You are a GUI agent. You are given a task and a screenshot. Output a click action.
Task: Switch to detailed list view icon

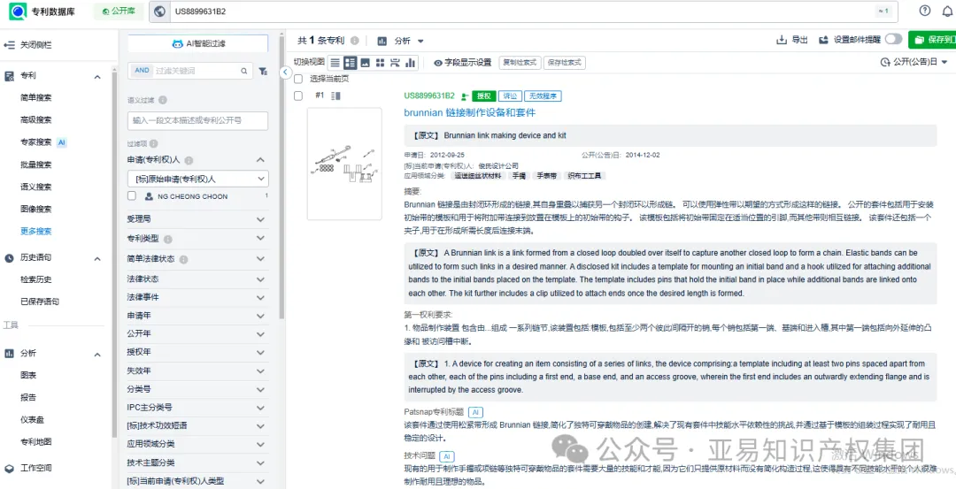click(350, 62)
